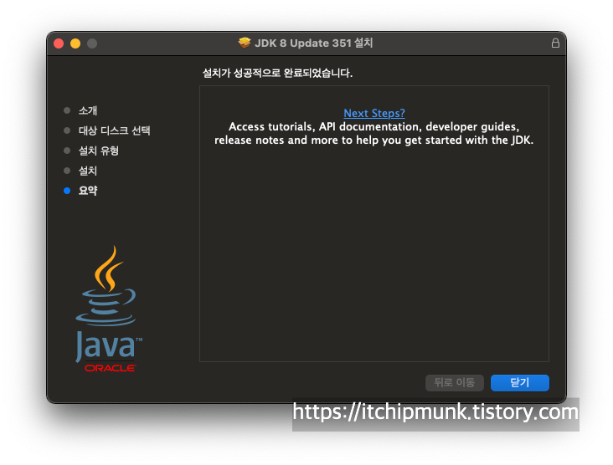Select the 요약 step in sidebar

click(88, 191)
